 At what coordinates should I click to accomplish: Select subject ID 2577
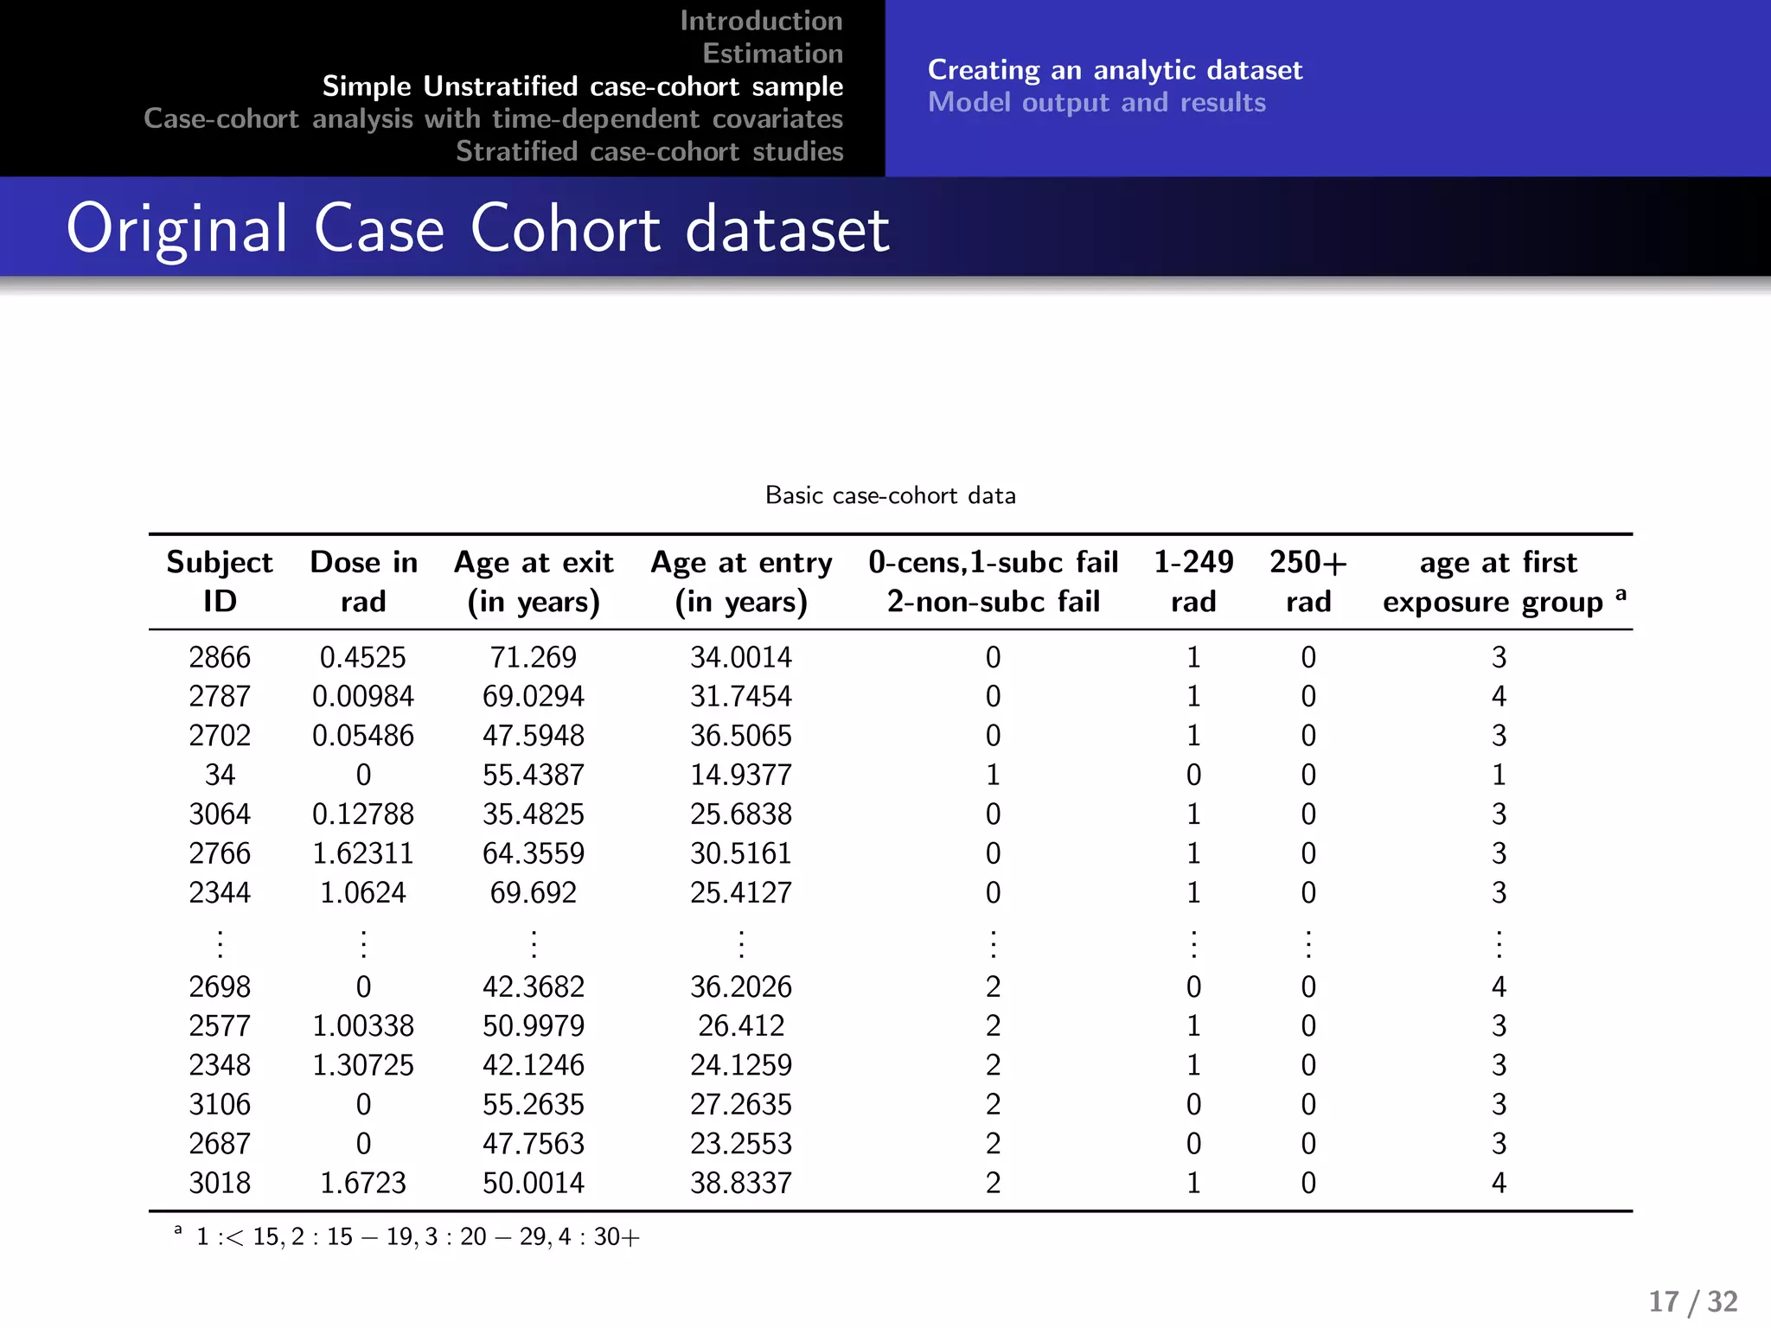[220, 1026]
